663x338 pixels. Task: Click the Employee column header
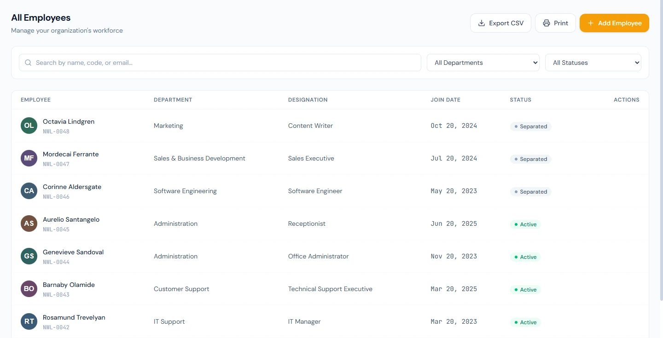pos(35,100)
